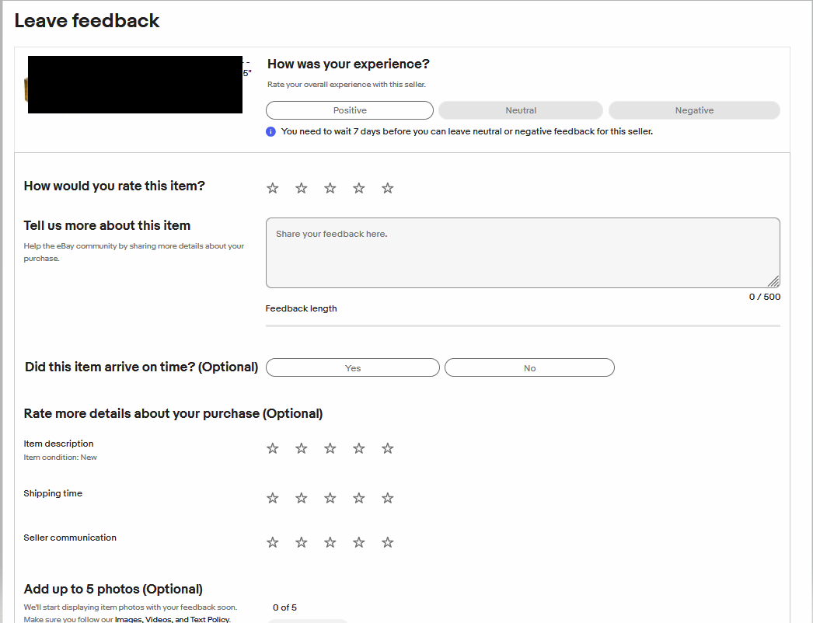
Task: Give Shipping time five stars
Action: (388, 498)
